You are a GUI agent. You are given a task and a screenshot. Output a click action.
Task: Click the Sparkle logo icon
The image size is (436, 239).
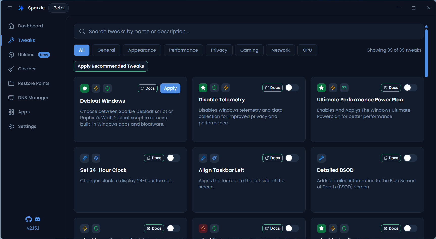tap(21, 8)
